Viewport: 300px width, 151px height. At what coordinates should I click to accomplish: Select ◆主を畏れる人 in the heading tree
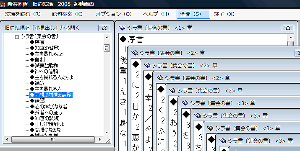click(x=46, y=89)
